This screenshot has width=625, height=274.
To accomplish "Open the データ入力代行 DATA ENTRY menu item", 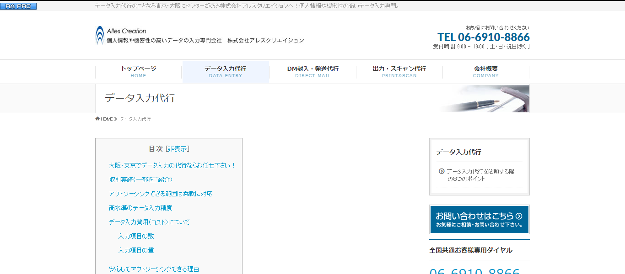I will 226,72.
